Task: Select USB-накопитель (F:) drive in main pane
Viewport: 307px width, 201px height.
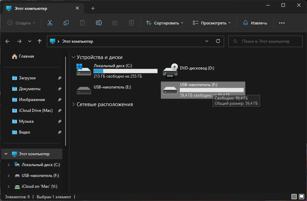Action: point(203,90)
